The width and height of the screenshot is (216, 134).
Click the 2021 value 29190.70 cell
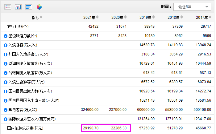click(x=91, y=128)
